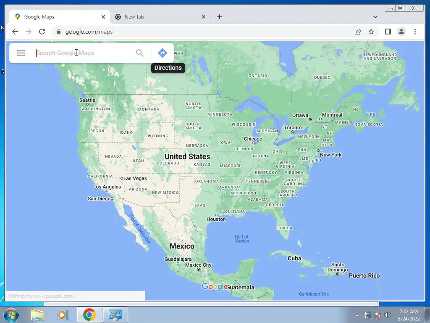Open the Google Maps hamburger menu
Screen dimensions: 430x323
tap(21, 53)
